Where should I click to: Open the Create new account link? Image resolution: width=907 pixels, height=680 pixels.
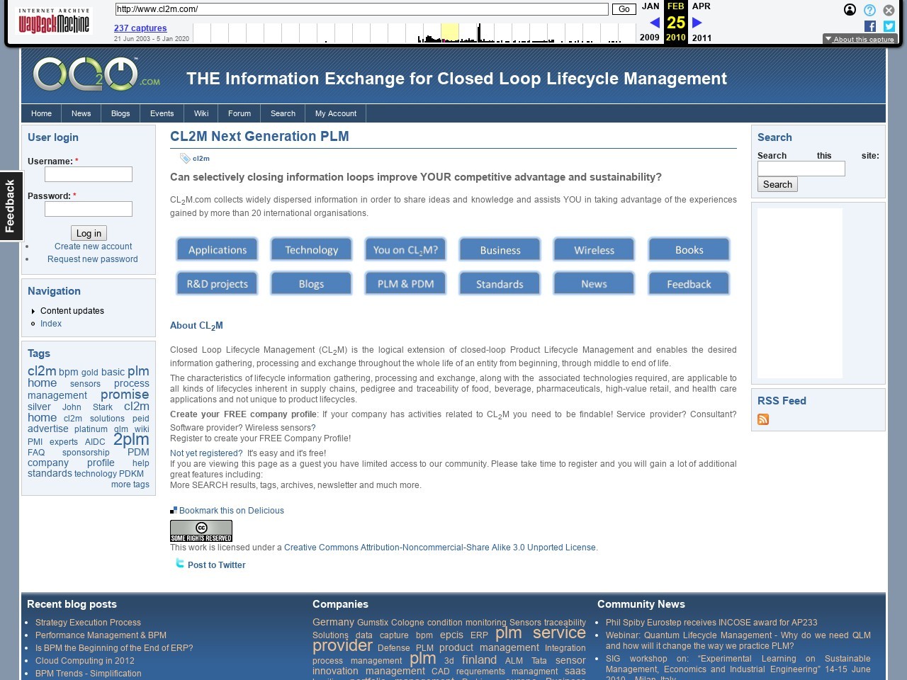(93, 246)
